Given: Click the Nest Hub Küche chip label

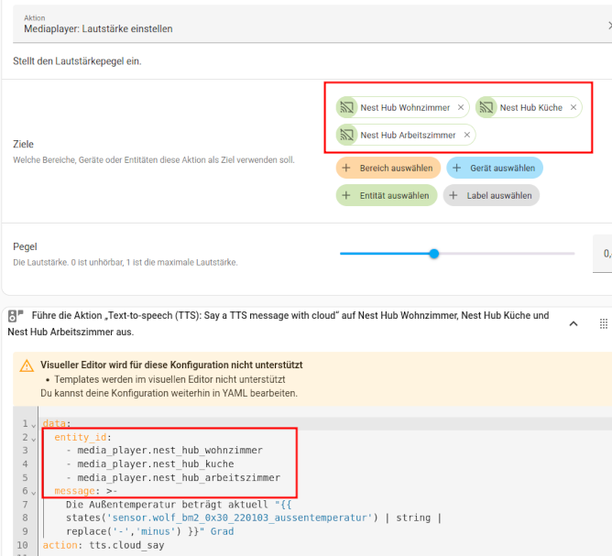Looking at the screenshot, I should [x=530, y=108].
